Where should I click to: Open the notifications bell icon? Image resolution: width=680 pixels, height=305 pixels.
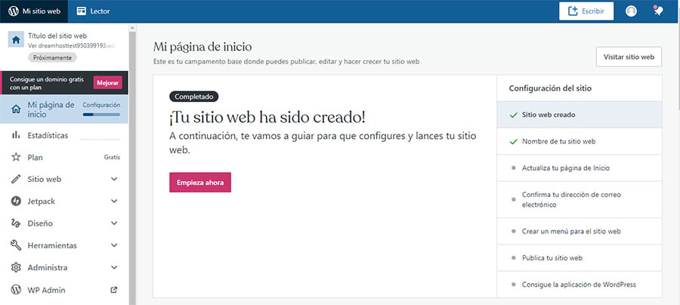(x=658, y=11)
